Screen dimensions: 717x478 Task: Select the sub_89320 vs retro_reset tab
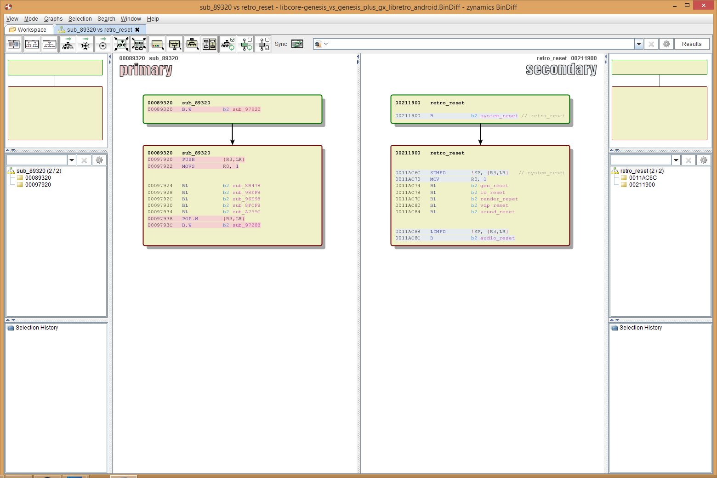coord(99,30)
